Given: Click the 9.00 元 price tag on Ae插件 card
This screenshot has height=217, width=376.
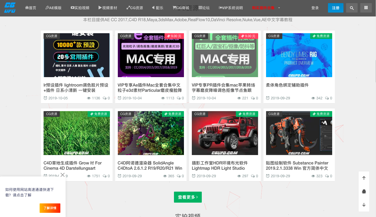Looking at the screenshot, I should coord(174,36).
